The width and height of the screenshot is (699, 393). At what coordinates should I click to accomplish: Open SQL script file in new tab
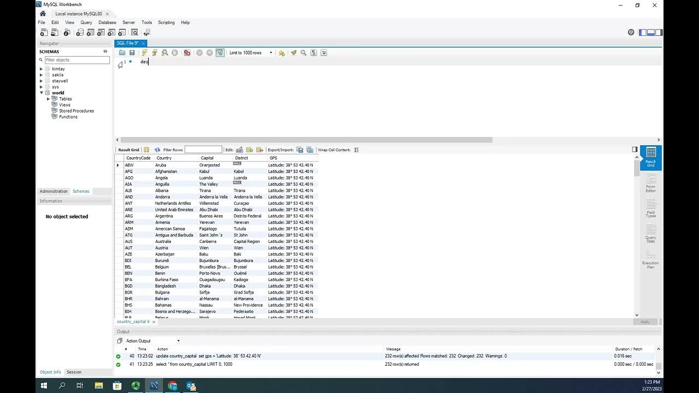coord(55,33)
